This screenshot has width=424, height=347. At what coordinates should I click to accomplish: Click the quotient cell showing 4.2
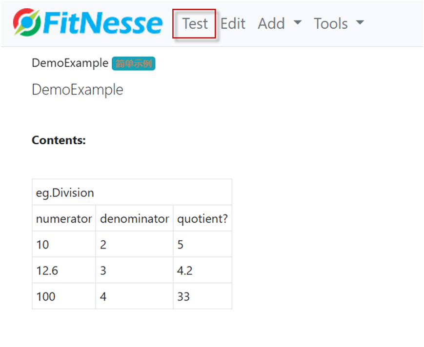click(x=202, y=270)
